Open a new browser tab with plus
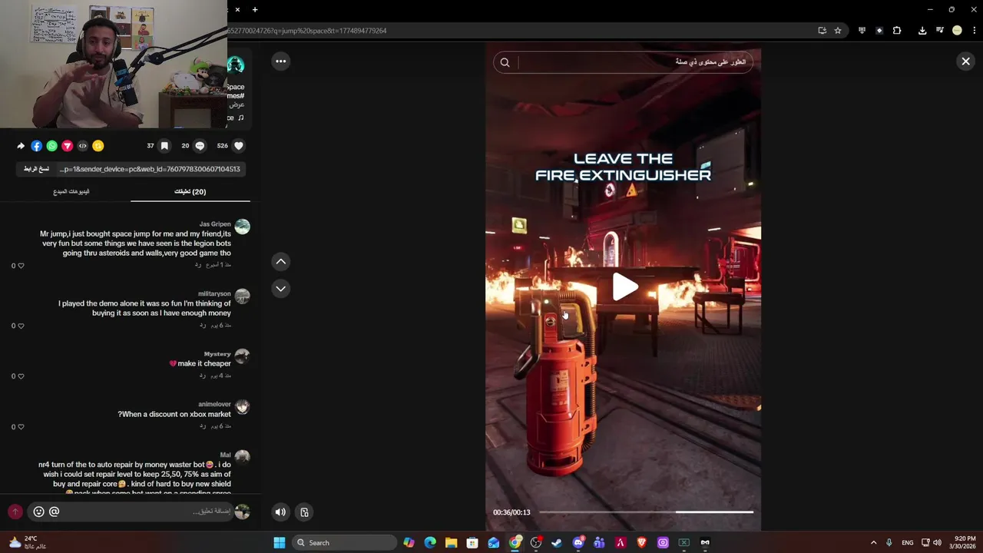This screenshot has height=553, width=983. 255,10
